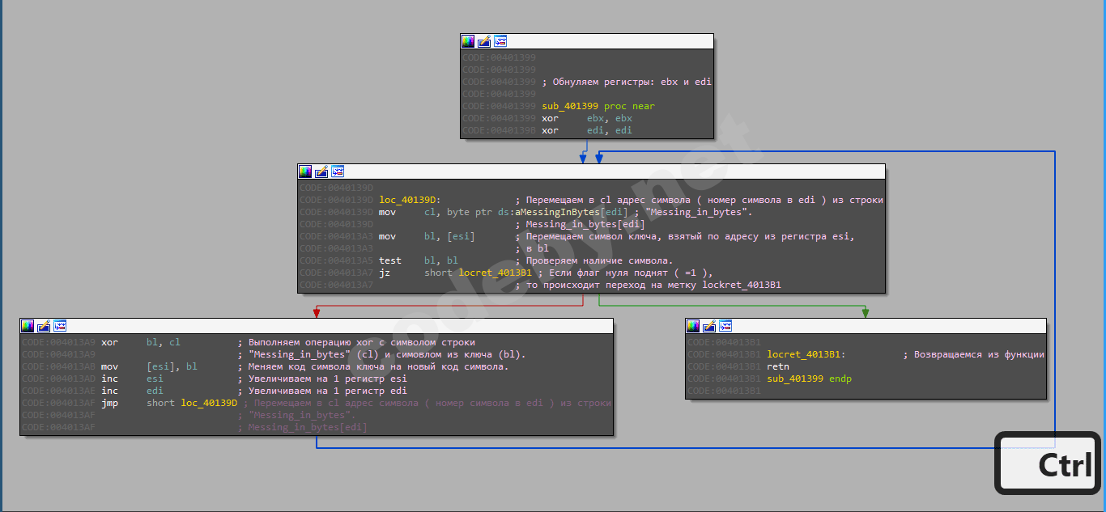
Task: Click address CODE:004013A5 in loc_40139D block
Action: [336, 260]
